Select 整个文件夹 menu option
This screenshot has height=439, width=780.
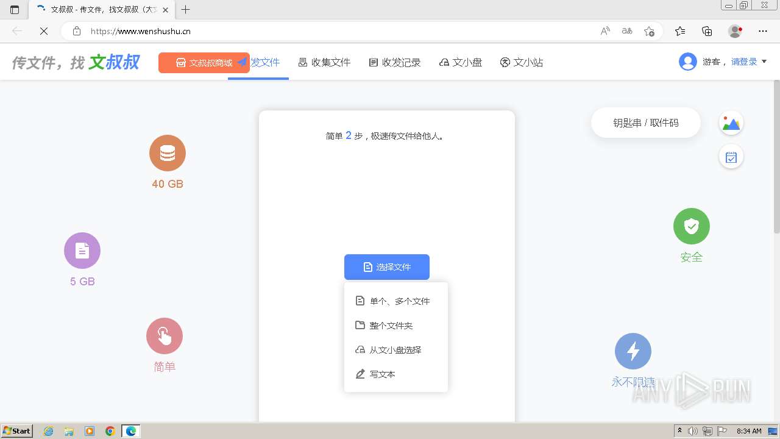396,326
